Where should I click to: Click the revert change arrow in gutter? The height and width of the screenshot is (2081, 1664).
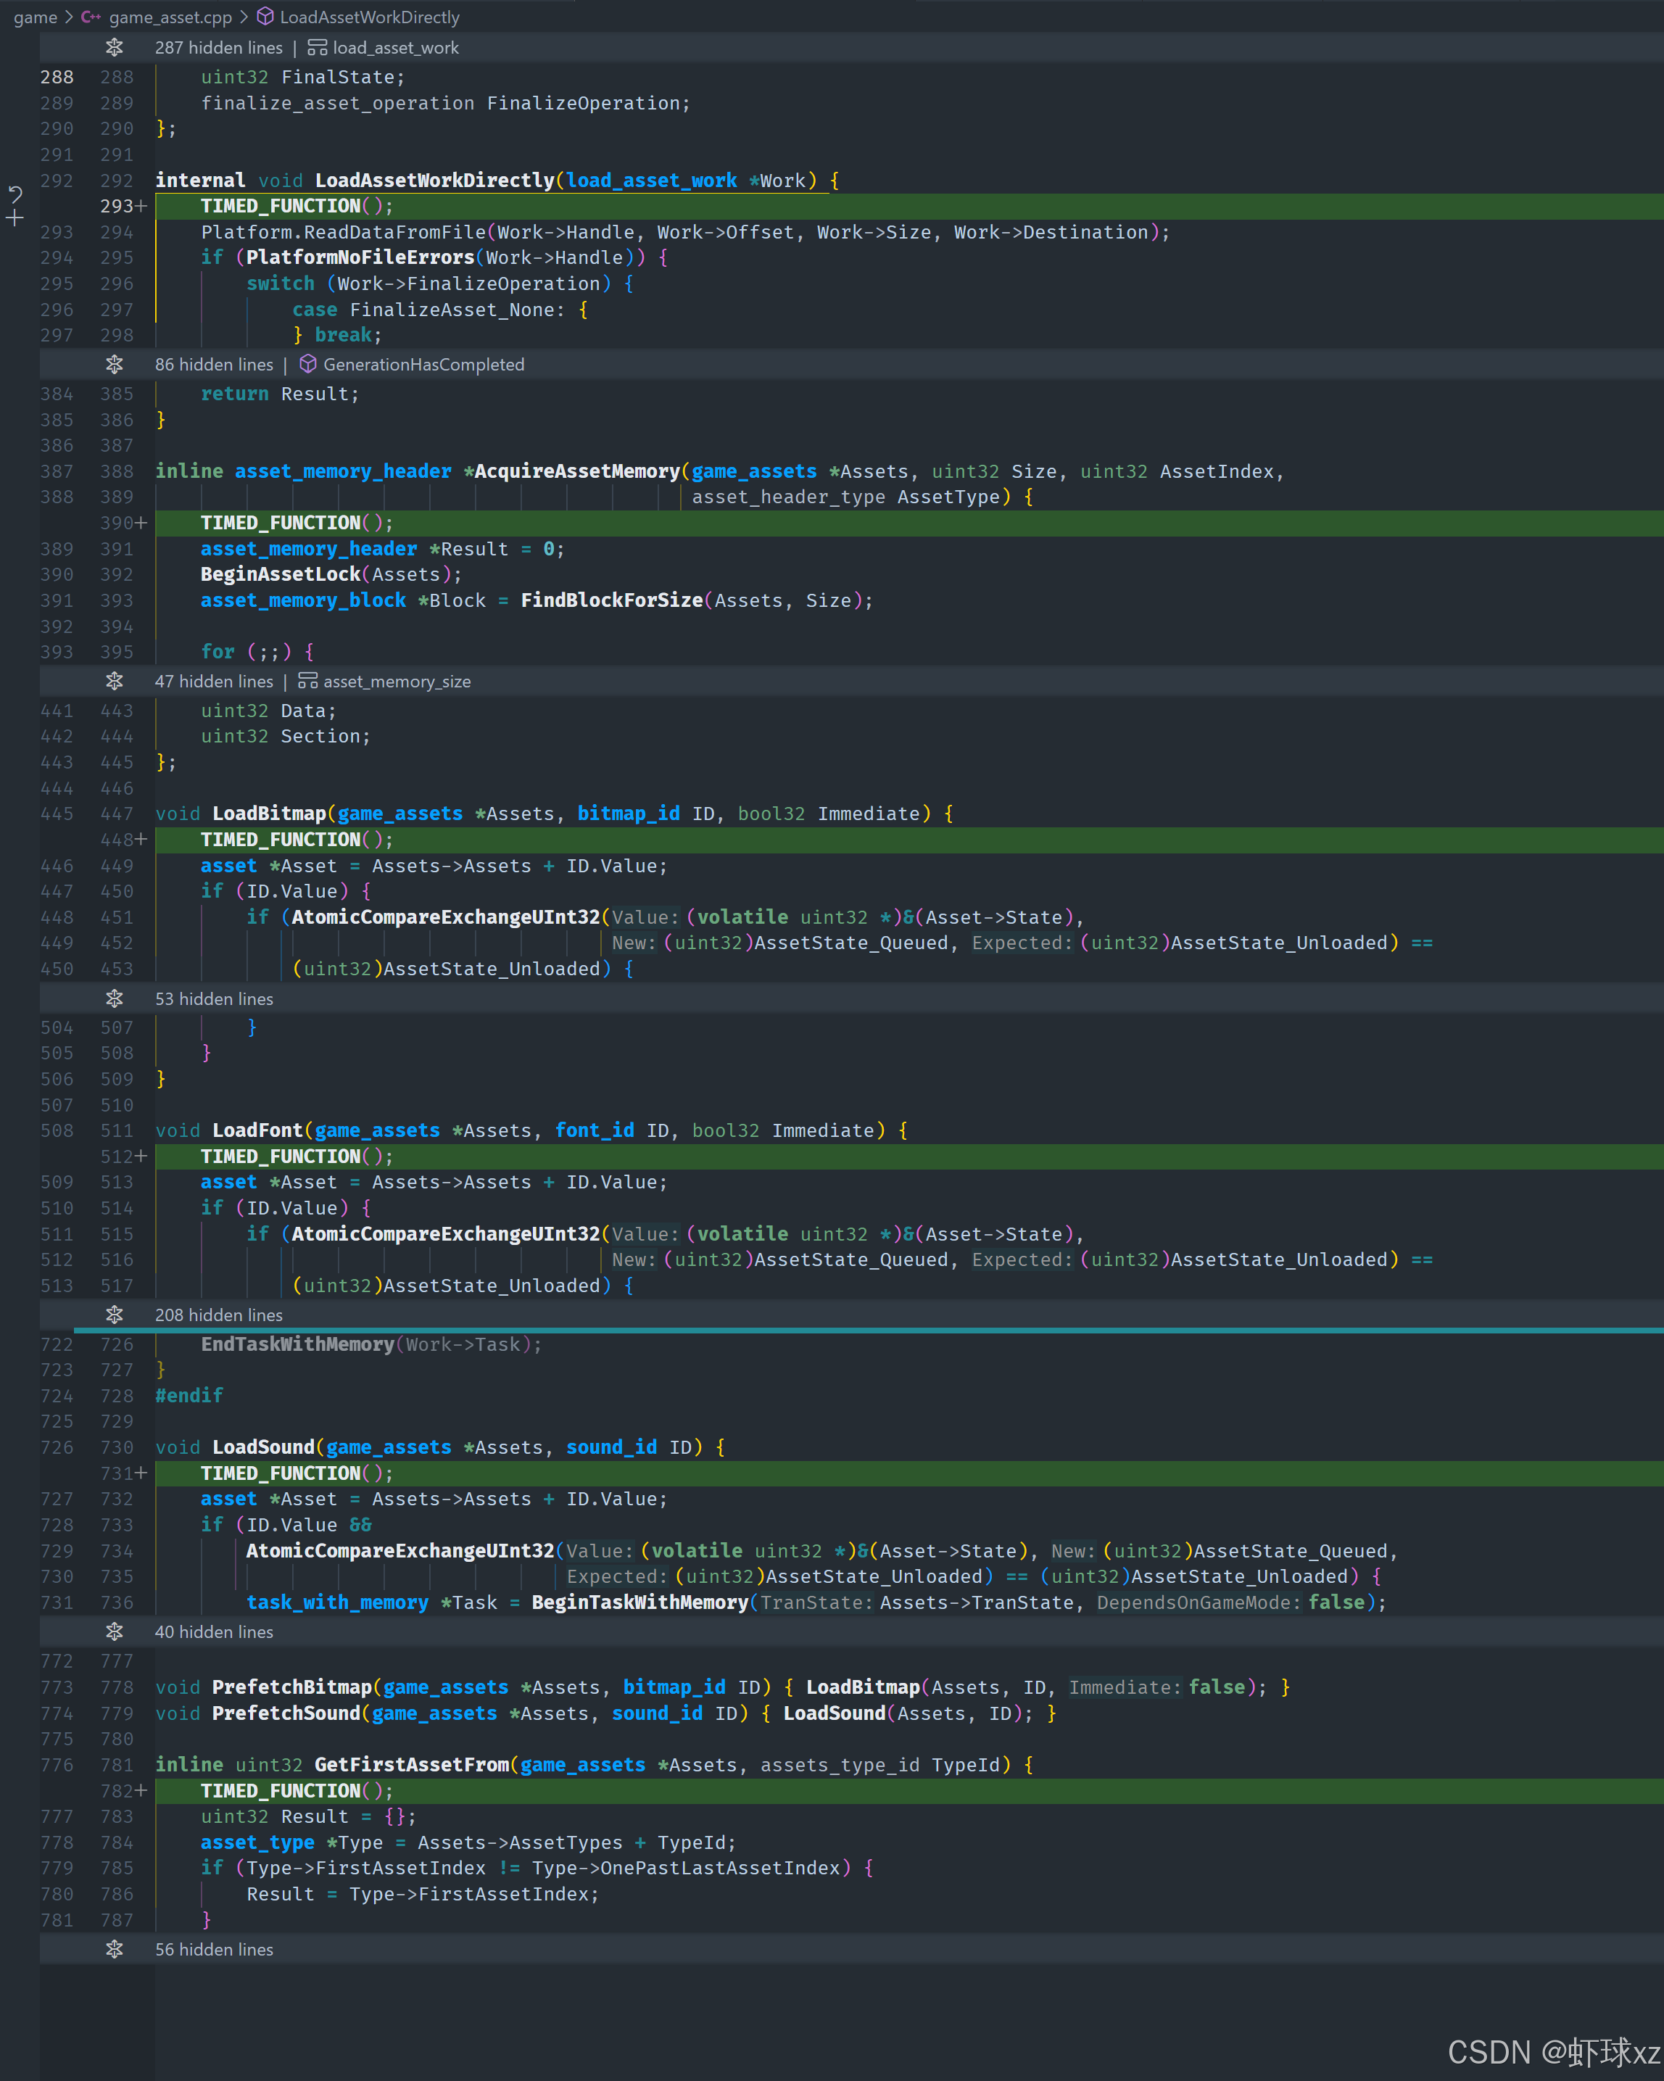[15, 195]
